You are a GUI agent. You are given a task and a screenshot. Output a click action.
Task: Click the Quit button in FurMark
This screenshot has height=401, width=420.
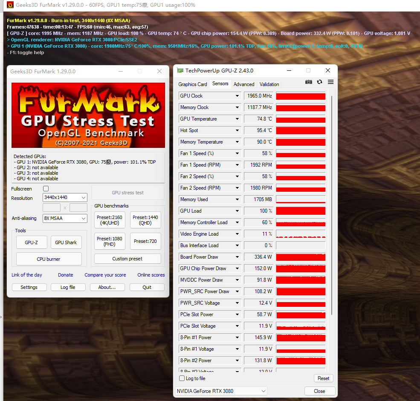[x=147, y=287]
